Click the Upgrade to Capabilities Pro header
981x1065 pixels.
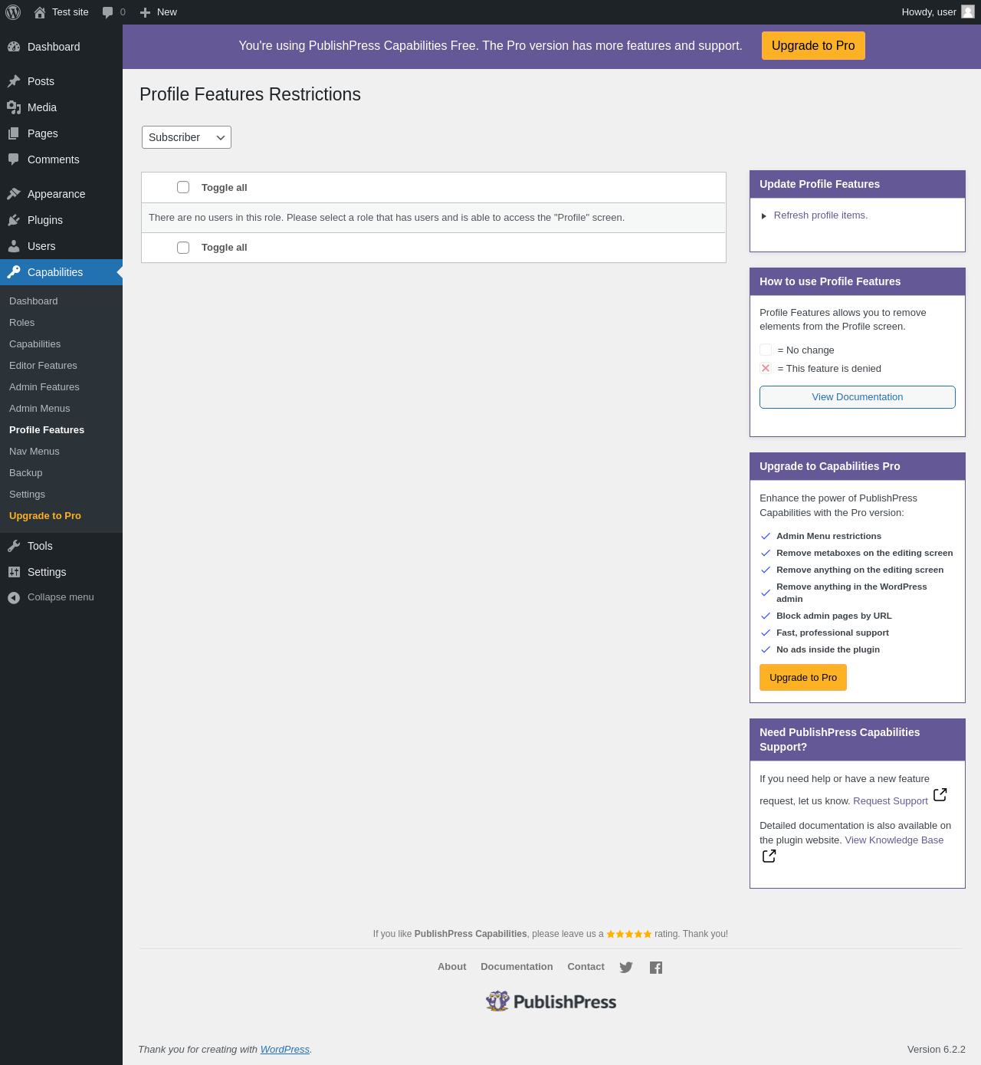[x=858, y=466]
